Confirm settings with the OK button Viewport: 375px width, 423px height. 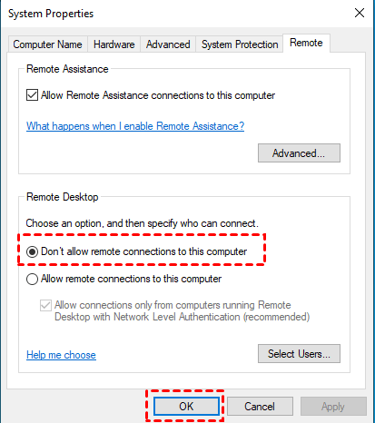(x=186, y=407)
